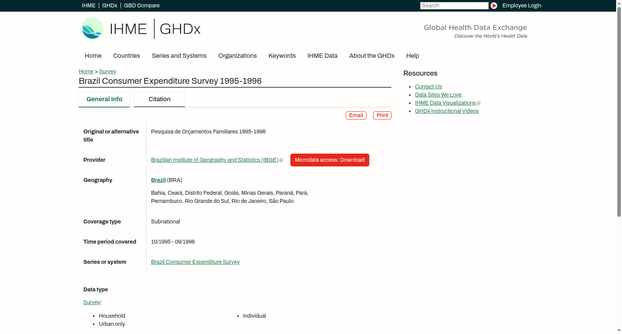Open the Countries menu
The image size is (622, 334).
pyautogui.click(x=126, y=56)
